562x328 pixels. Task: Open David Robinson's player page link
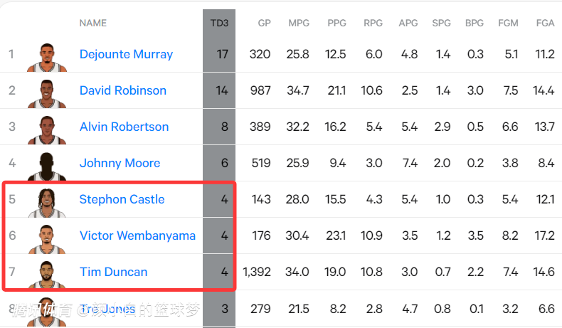pos(123,90)
